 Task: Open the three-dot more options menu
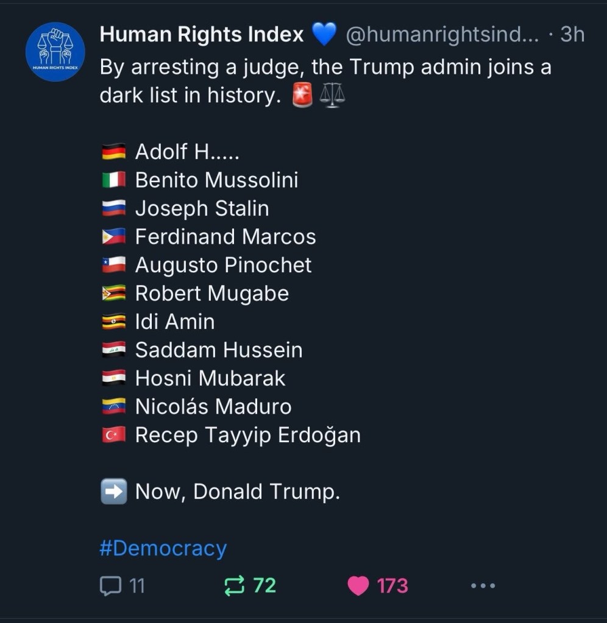[483, 586]
